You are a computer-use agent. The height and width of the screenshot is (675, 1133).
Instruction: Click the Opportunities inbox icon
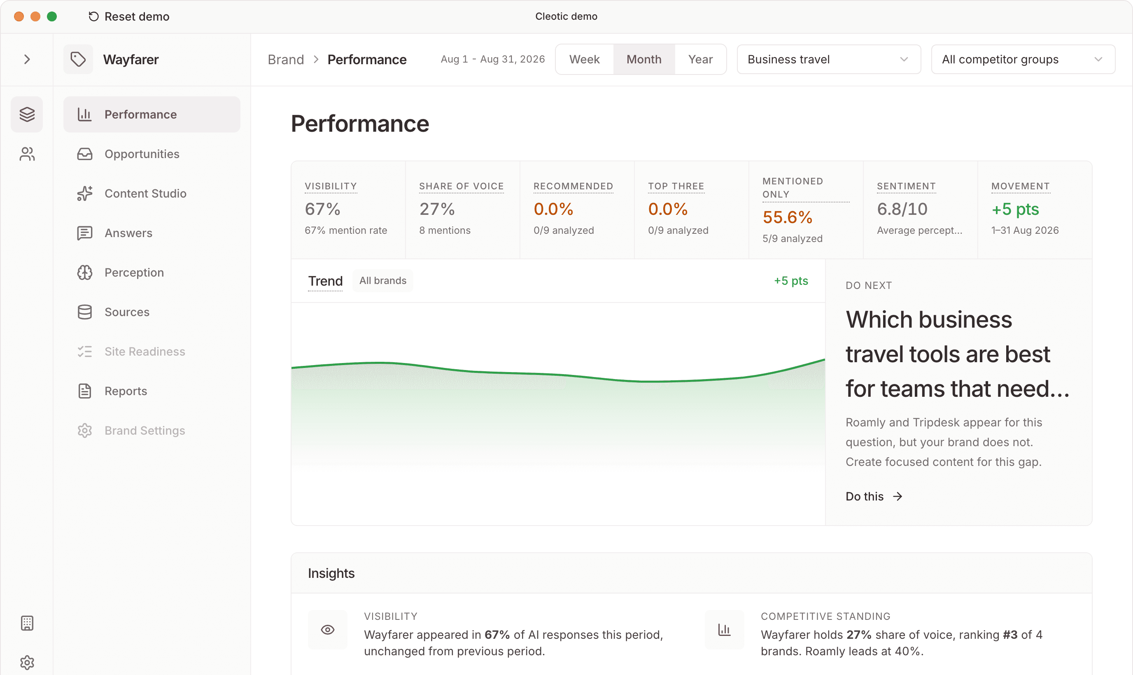click(x=84, y=154)
